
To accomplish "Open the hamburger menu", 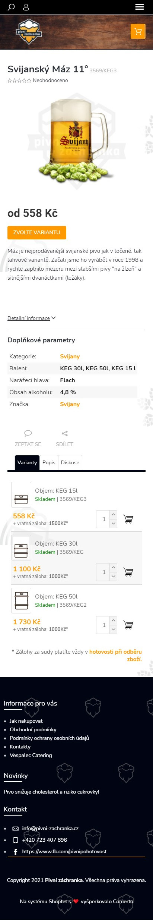I will (x=140, y=7).
